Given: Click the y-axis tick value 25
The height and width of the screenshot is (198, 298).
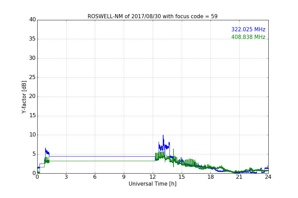Looking at the screenshot, I should (x=32, y=77).
